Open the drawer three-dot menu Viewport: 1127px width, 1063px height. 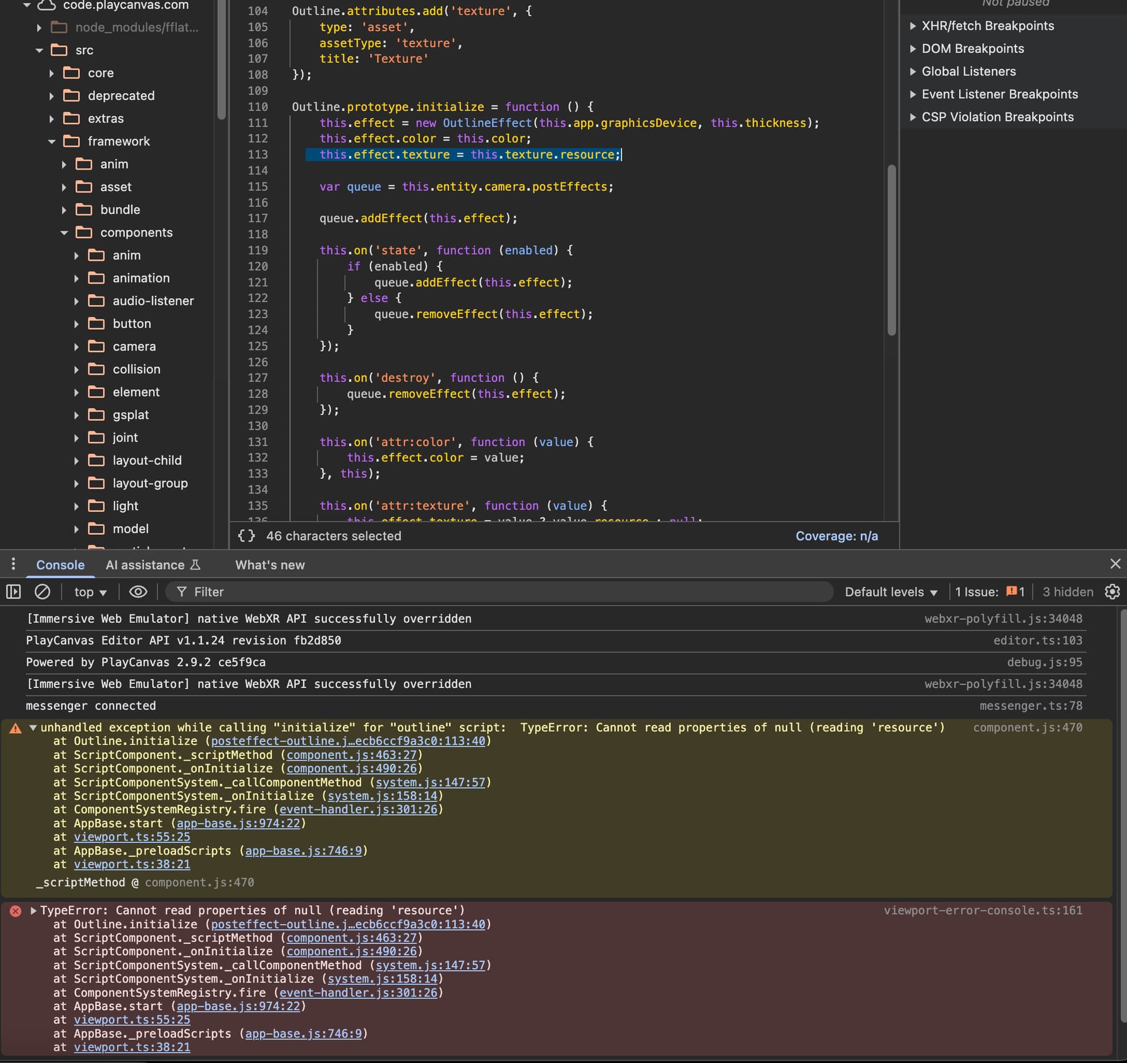point(13,565)
